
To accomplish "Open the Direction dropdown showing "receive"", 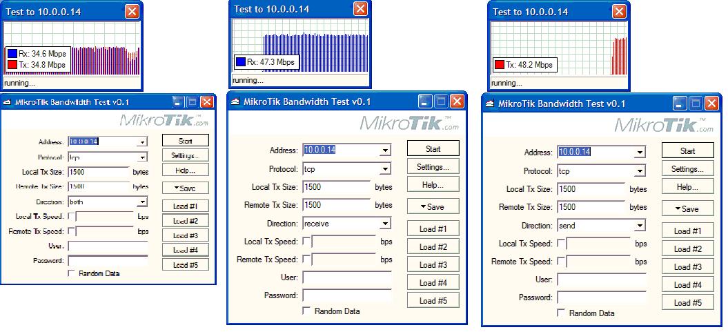I will click(385, 224).
